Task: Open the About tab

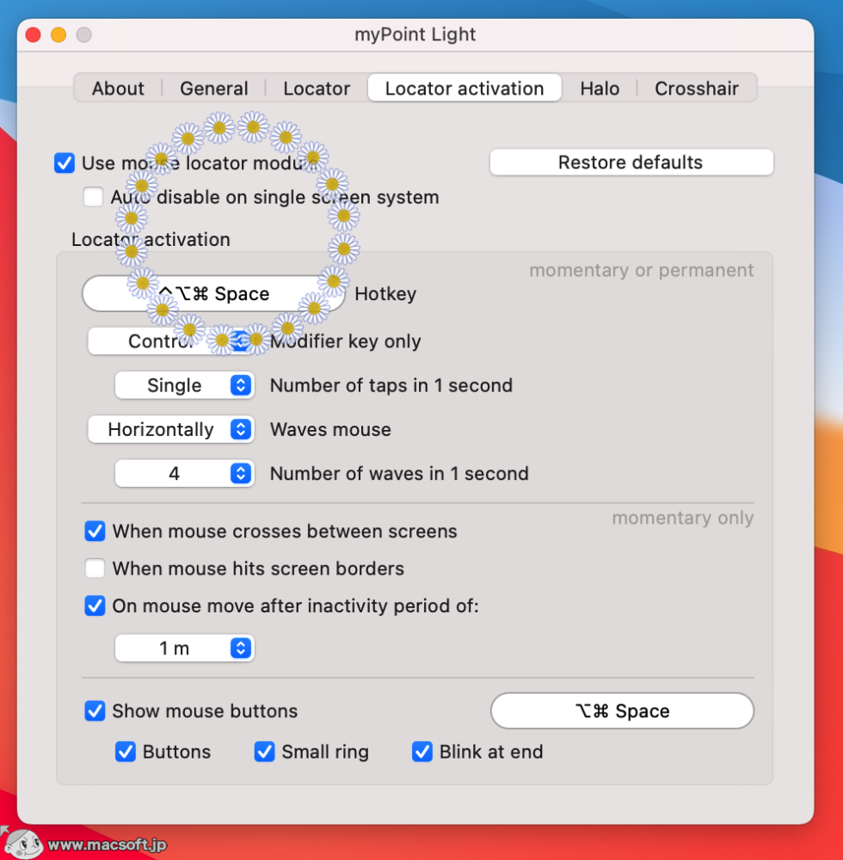Action: coord(118,88)
